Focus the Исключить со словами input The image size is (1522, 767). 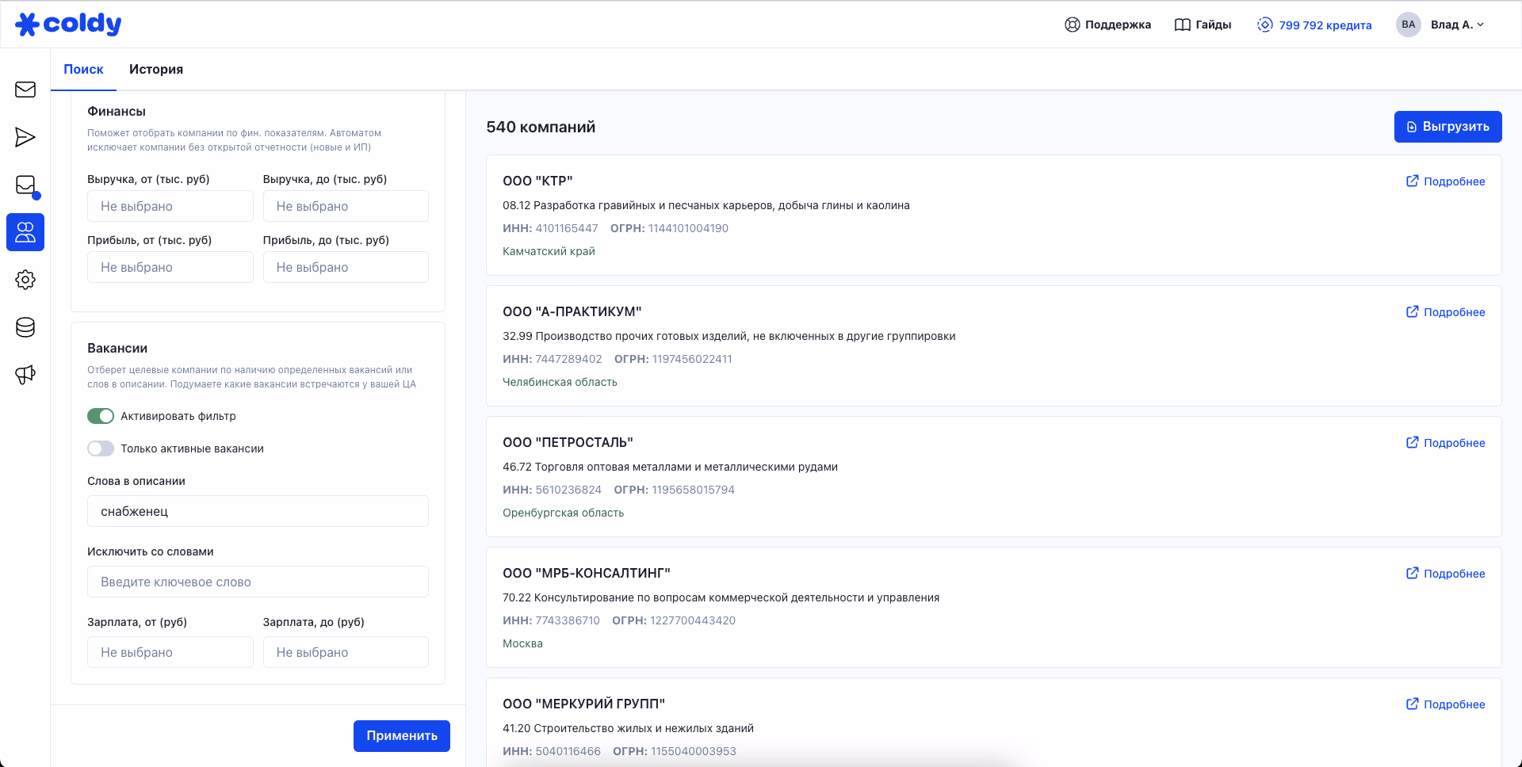[x=258, y=582]
